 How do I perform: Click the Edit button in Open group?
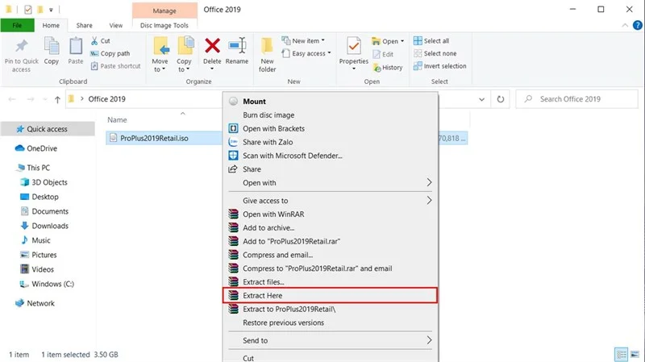[383, 54]
